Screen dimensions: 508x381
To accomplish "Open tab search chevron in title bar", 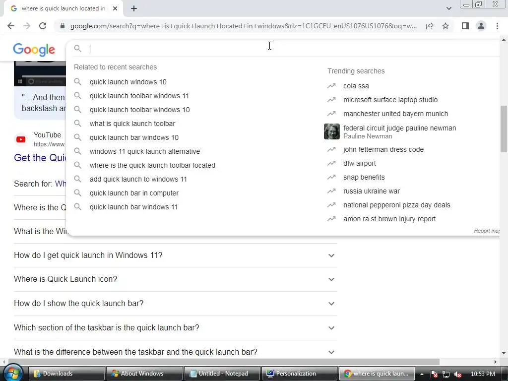I will pos(448,8).
